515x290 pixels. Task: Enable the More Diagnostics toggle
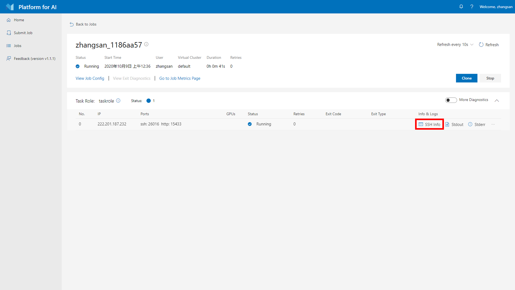451,100
